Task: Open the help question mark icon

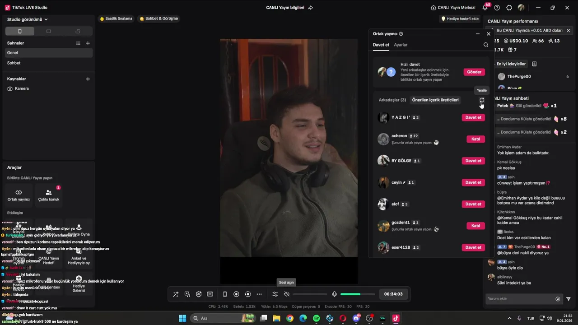Action: [x=497, y=8]
